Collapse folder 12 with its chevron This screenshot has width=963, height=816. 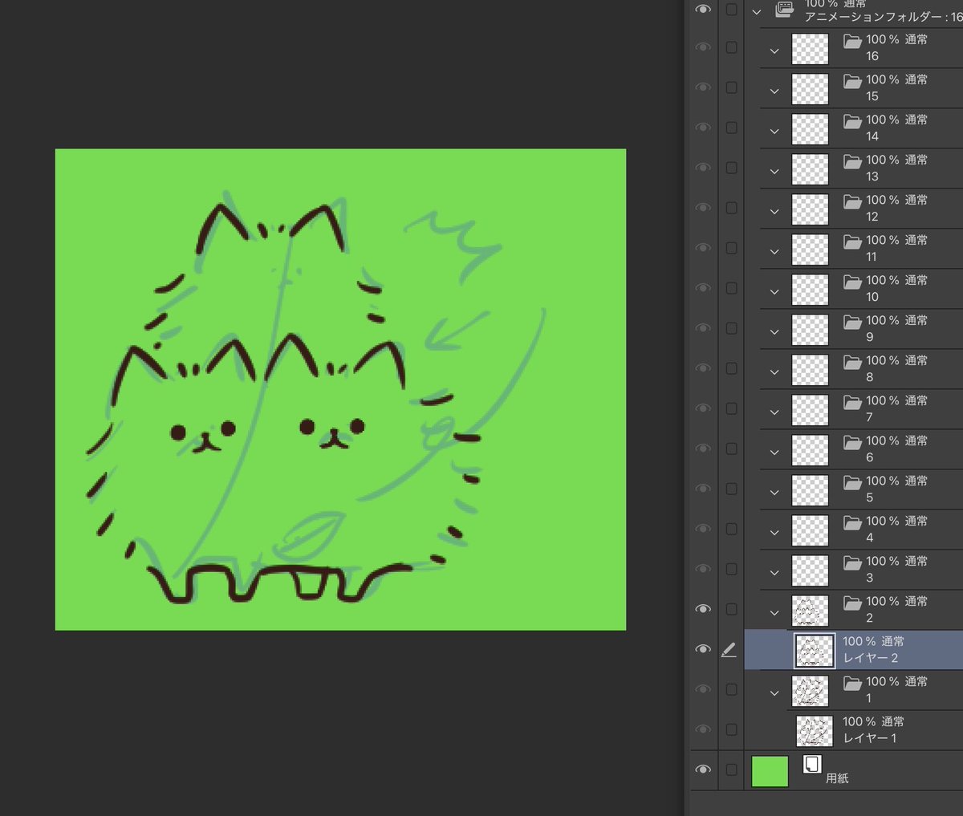774,212
